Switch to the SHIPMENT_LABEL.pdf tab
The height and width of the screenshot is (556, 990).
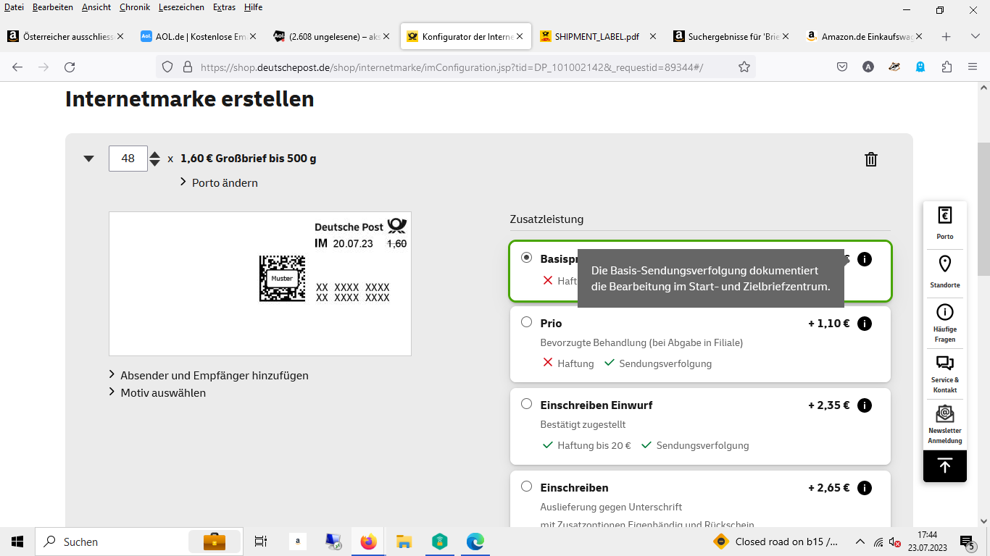click(x=597, y=36)
